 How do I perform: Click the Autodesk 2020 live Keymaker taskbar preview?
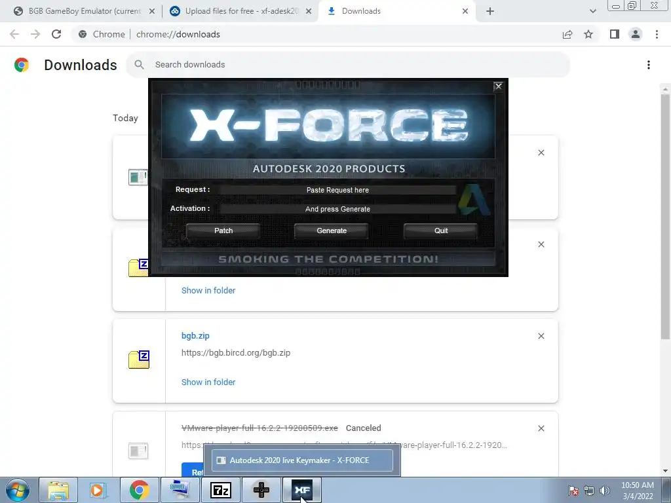point(302,460)
